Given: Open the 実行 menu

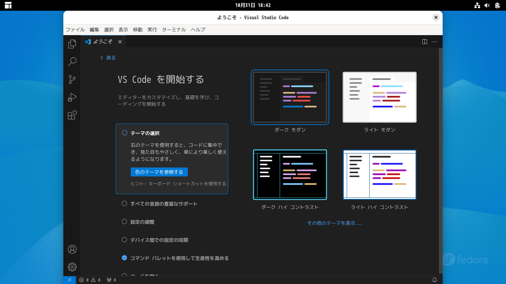Looking at the screenshot, I should tap(152, 30).
